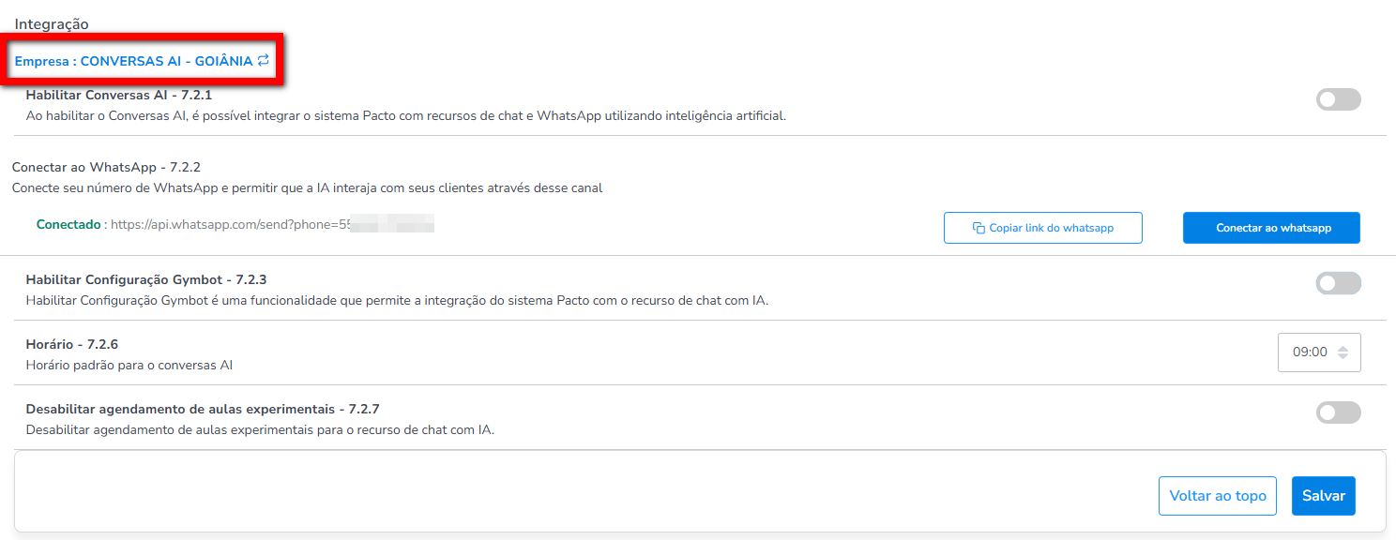Click Habilitar Configuração Gymbot - 7.2.3 title
The height and width of the screenshot is (540, 1396).
click(x=146, y=279)
